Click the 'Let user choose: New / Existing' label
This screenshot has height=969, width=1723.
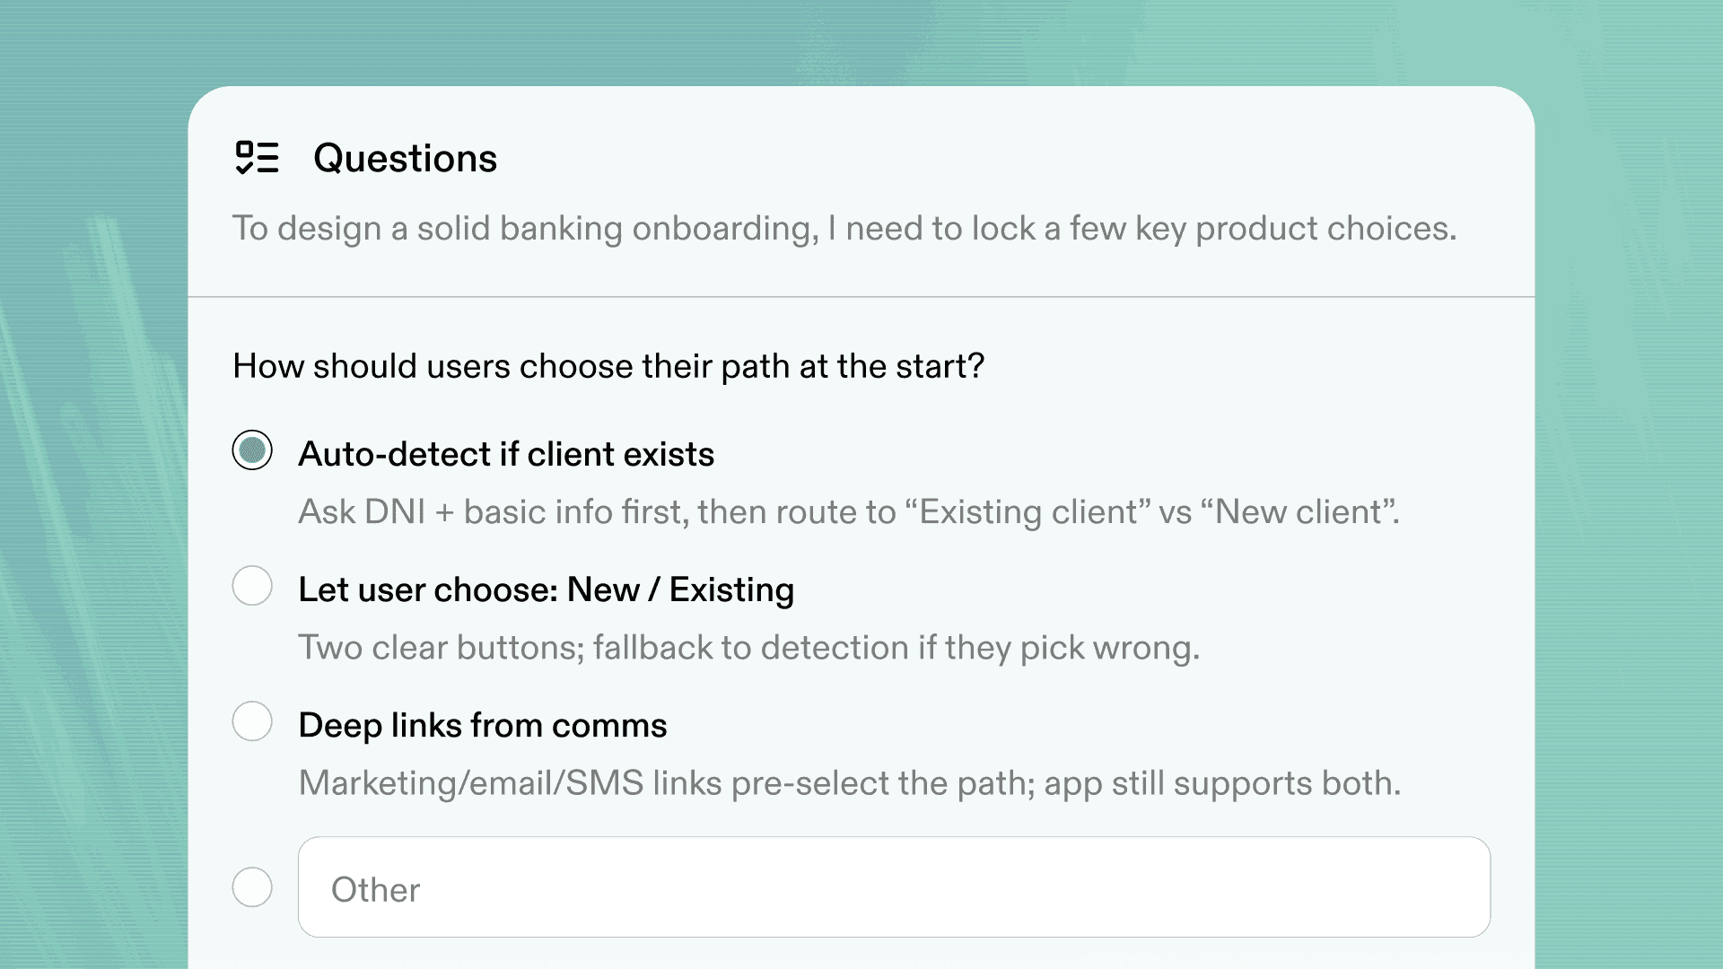point(546,589)
